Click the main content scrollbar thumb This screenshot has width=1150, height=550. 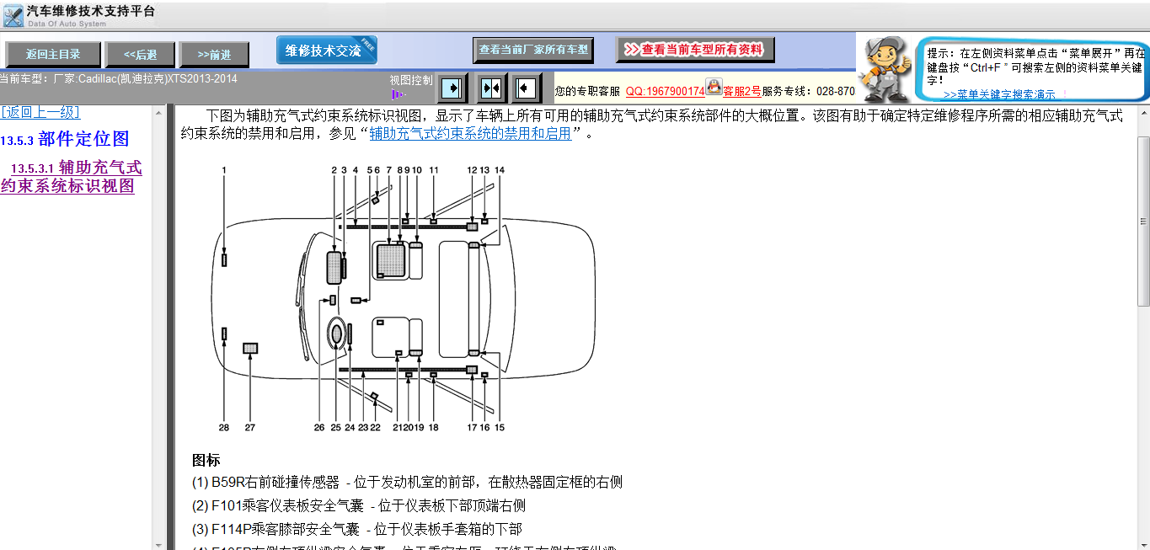[x=1143, y=223]
